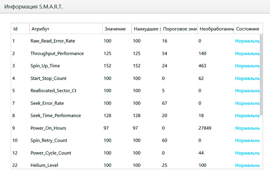Viewport: 270px width, 175px height.
Task: Click the Информация S.M.A.R.T. title
Action: point(33,7)
